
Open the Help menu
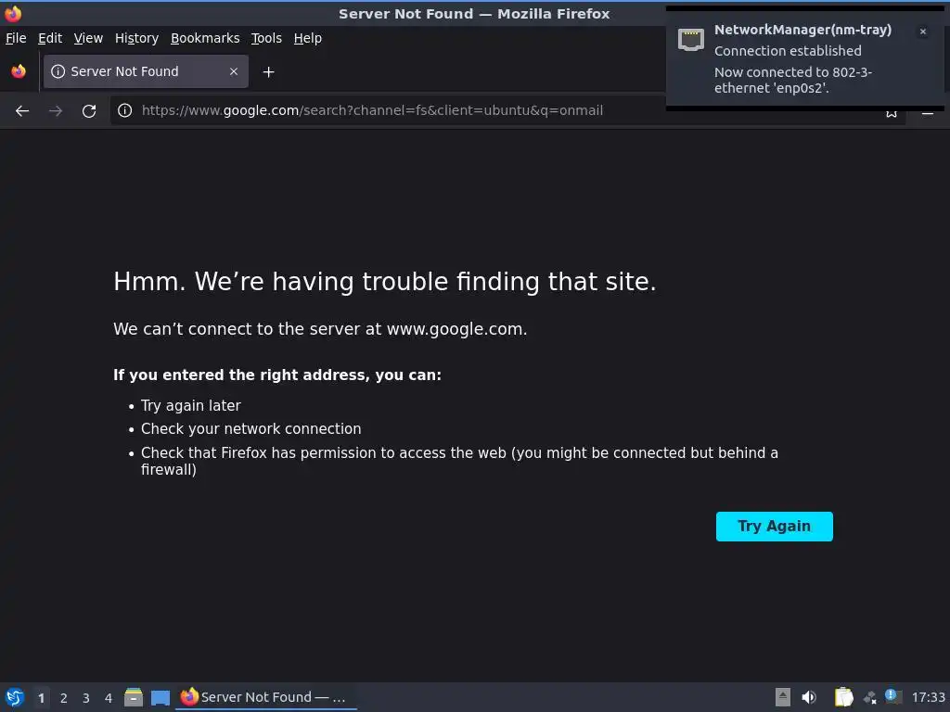(x=308, y=38)
